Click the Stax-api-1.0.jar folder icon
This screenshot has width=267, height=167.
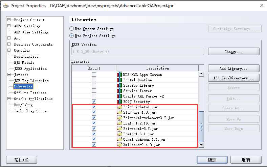(119, 112)
